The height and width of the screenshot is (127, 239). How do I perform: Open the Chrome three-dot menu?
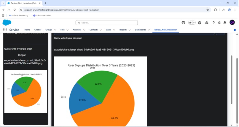235,10
